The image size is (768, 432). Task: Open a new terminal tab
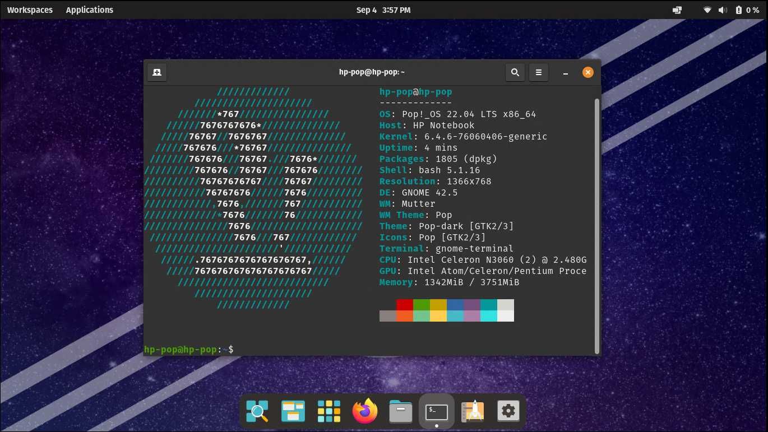click(x=157, y=72)
